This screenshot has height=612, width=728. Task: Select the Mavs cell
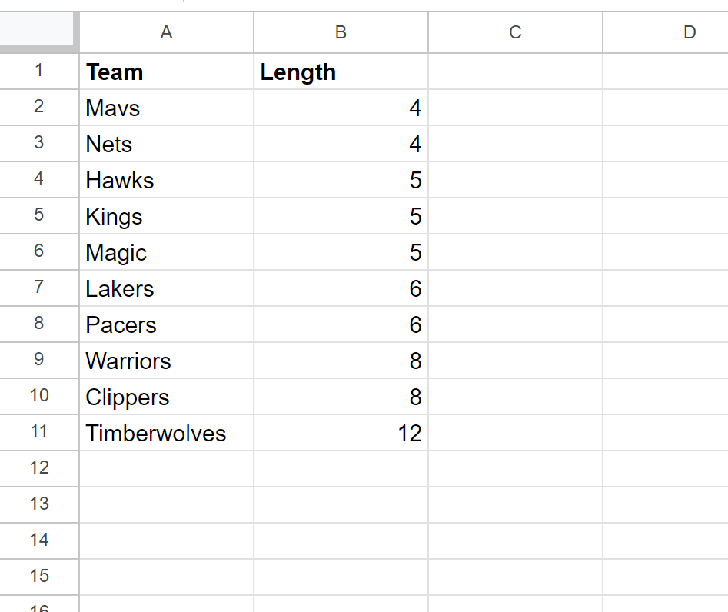(x=167, y=108)
